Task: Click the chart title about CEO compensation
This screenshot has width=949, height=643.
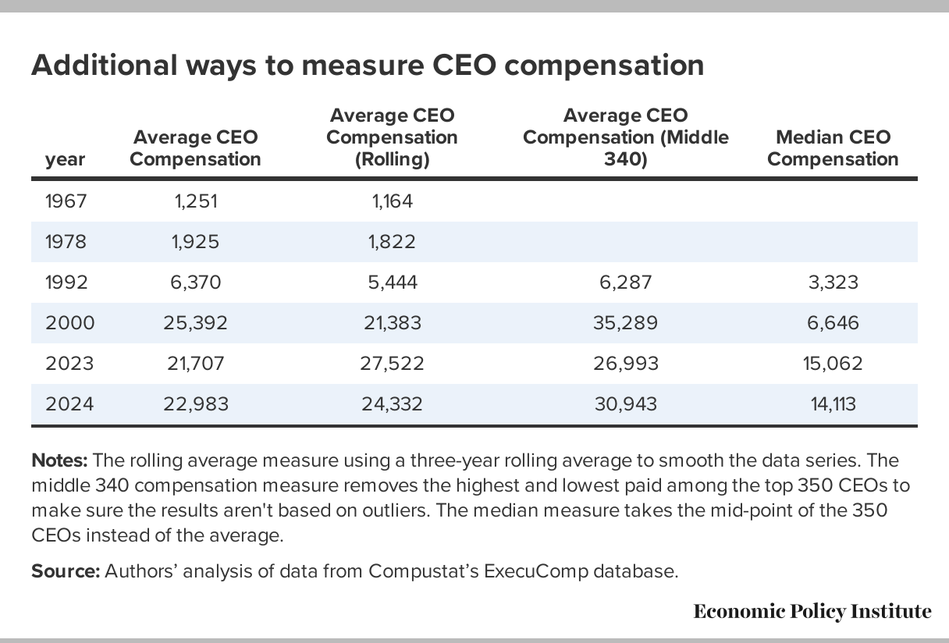Action: pos(368,65)
